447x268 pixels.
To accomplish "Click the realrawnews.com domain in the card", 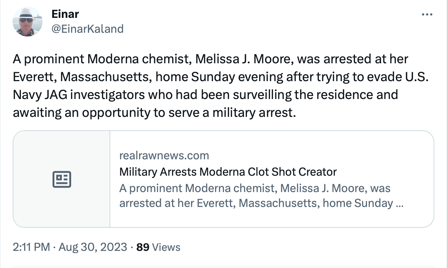I will pos(164,155).
